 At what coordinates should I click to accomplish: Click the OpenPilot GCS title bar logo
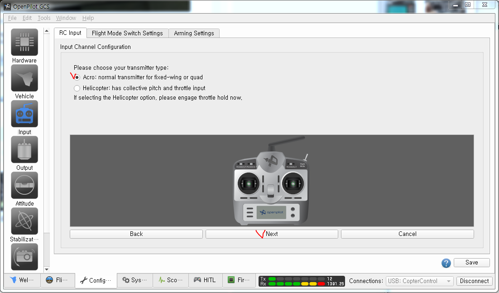point(7,6)
